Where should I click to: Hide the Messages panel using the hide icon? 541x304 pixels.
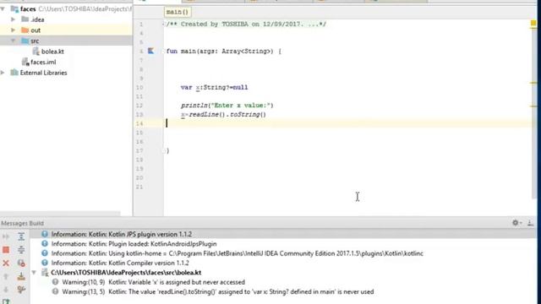click(531, 223)
